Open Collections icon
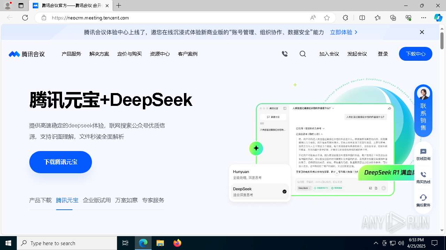 coord(393,18)
